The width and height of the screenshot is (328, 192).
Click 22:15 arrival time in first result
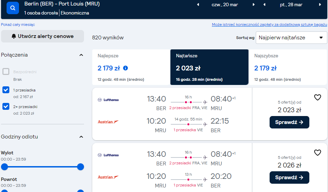coord(219,121)
